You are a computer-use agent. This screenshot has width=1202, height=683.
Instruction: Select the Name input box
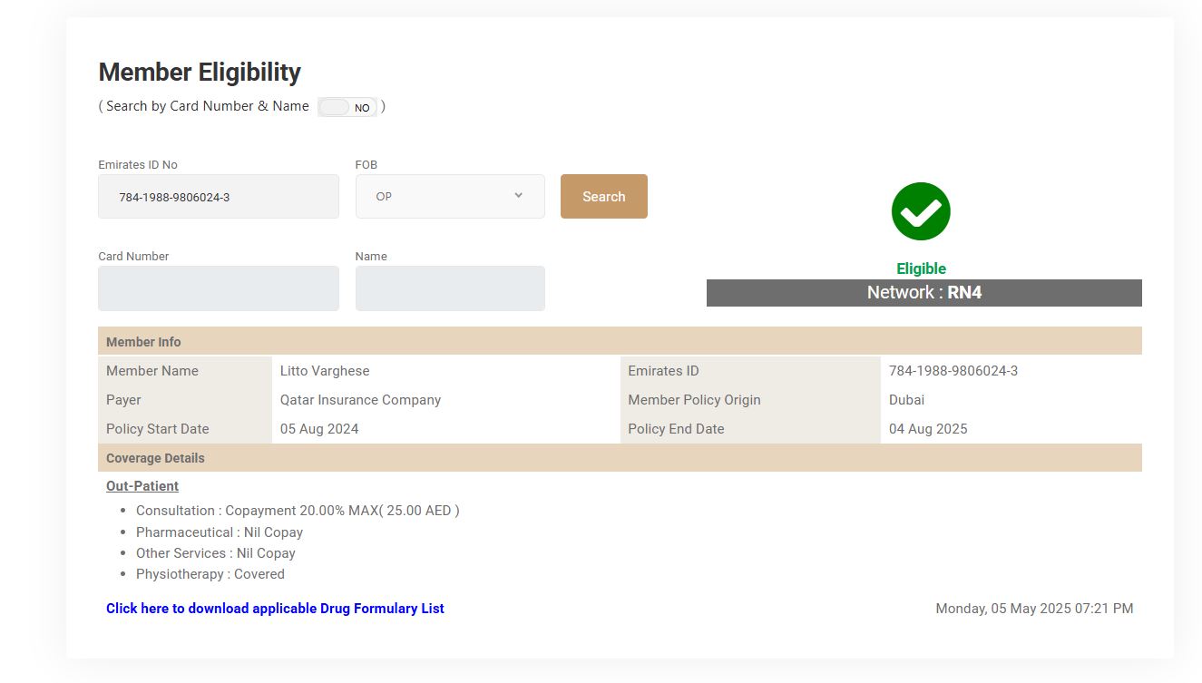click(x=450, y=288)
